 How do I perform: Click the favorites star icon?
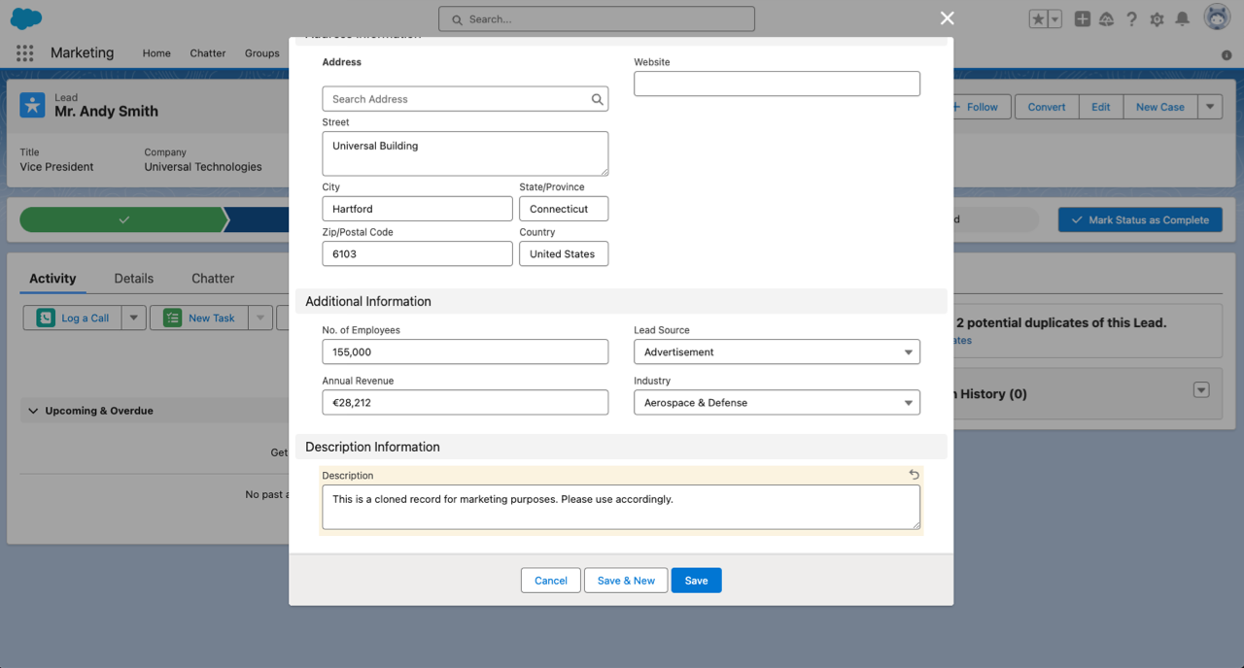(1038, 19)
